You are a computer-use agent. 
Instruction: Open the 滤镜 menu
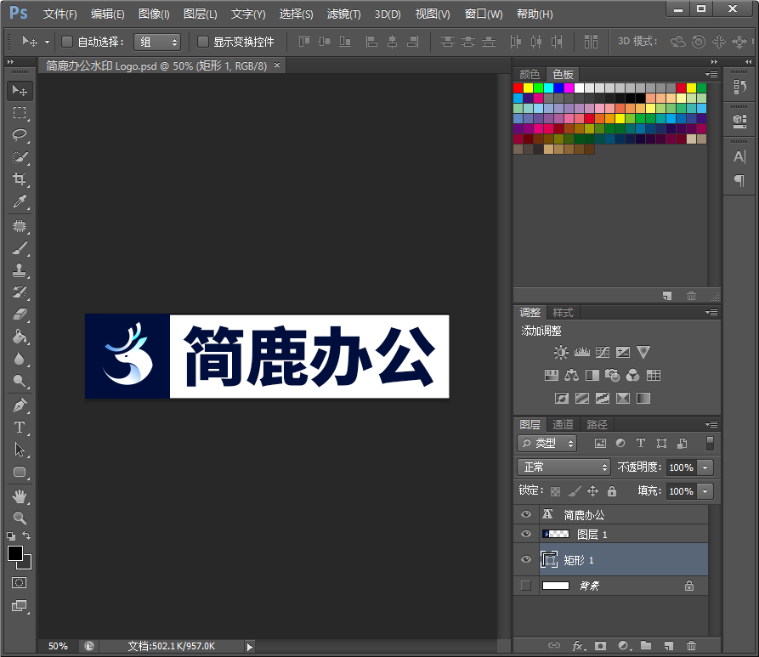(343, 14)
